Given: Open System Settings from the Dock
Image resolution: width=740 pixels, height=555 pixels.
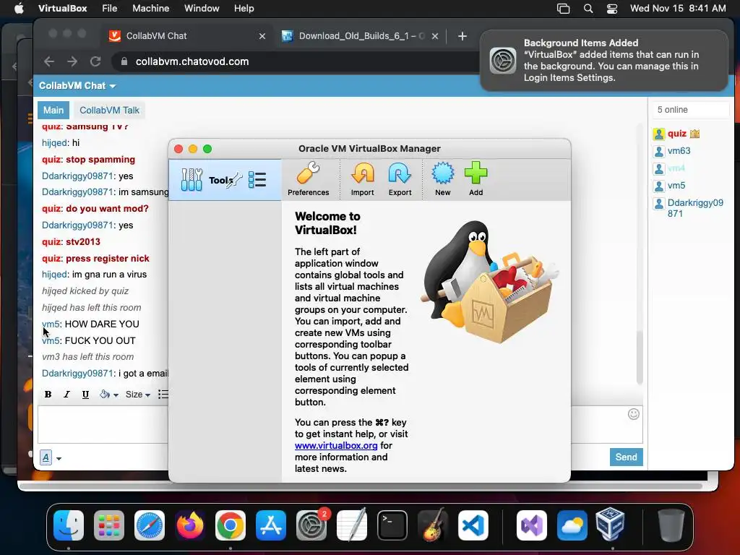Looking at the screenshot, I should pos(311,525).
